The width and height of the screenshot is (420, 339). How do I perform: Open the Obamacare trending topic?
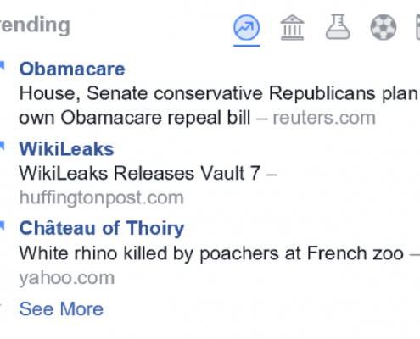tap(72, 69)
